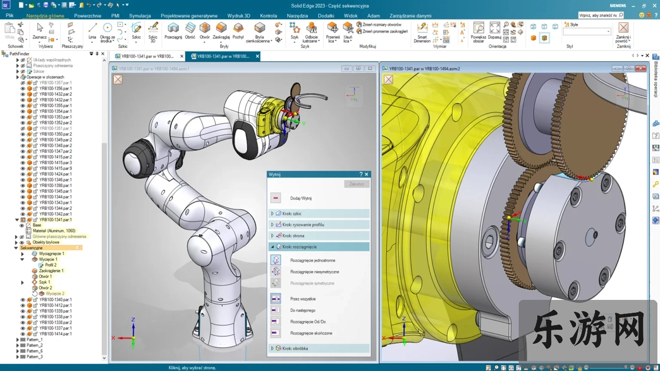Hide part YRB100-1340.par:1
660x371 pixels.
(x=23, y=299)
